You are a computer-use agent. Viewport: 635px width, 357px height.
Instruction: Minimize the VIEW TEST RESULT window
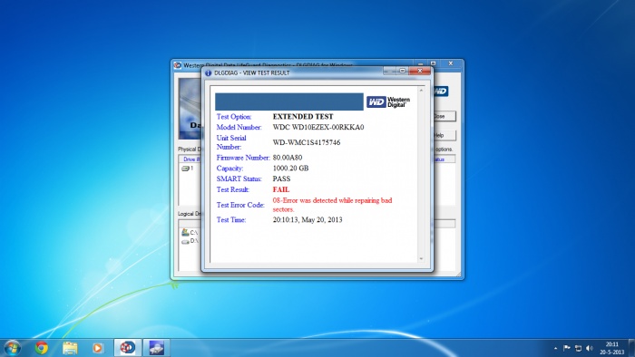tap(389, 71)
